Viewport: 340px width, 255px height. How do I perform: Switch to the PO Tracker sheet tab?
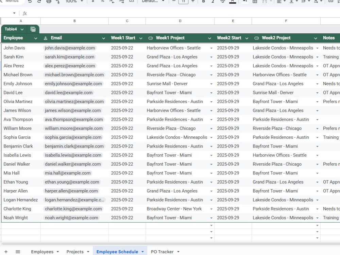(x=162, y=252)
